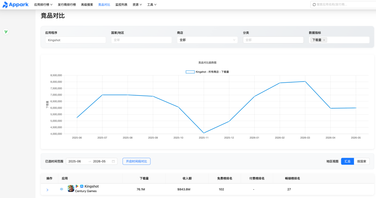The height and width of the screenshot is (198, 376).
Task: Expand the Kingshot table row
Action: click(47, 190)
